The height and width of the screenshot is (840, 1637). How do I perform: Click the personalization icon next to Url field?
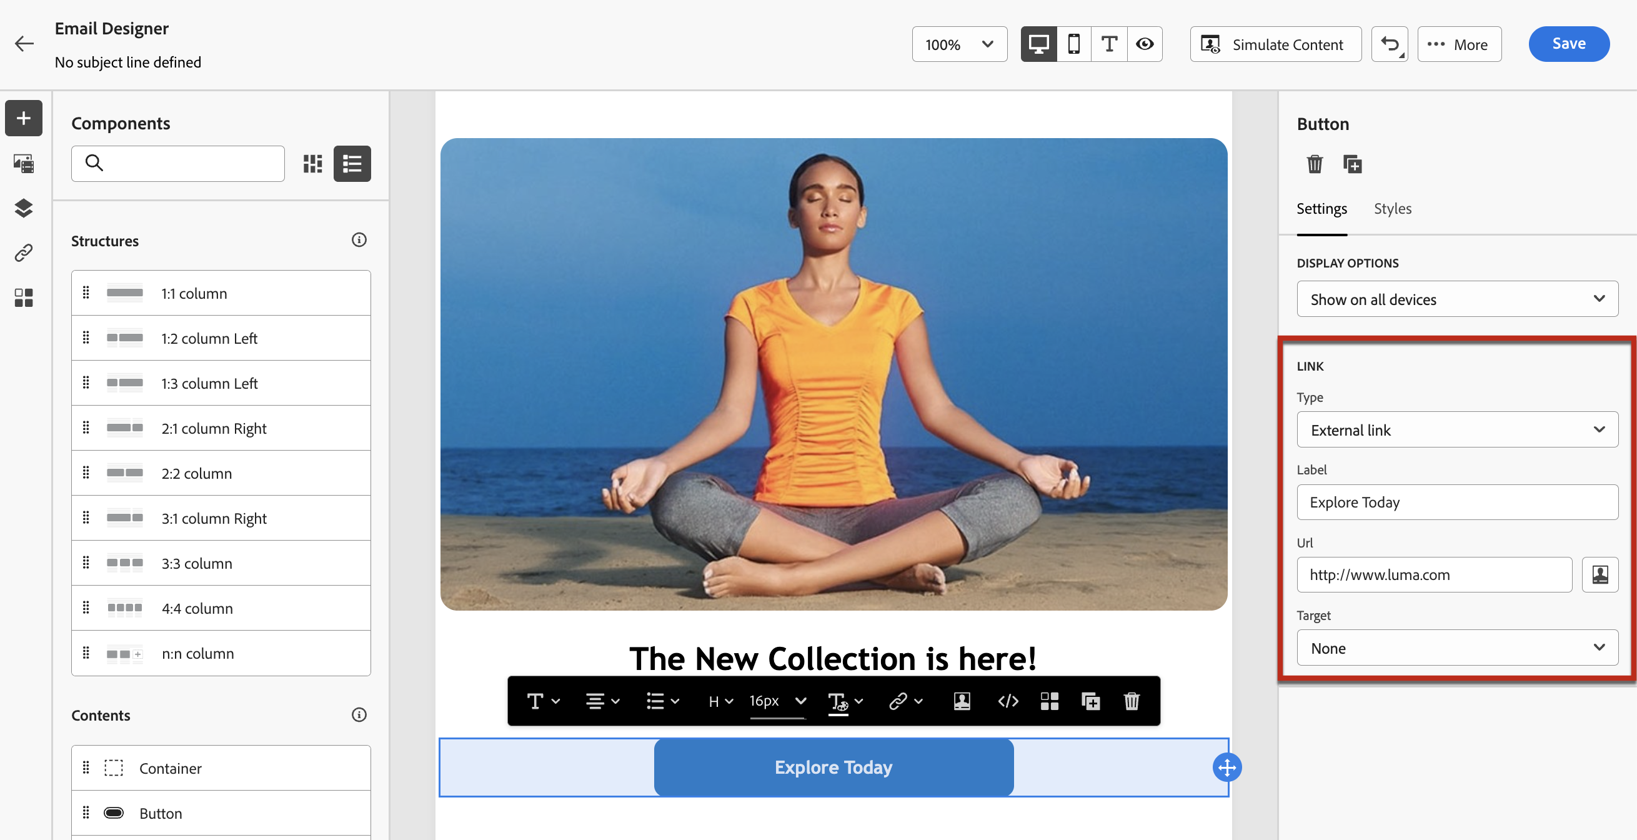click(x=1600, y=575)
